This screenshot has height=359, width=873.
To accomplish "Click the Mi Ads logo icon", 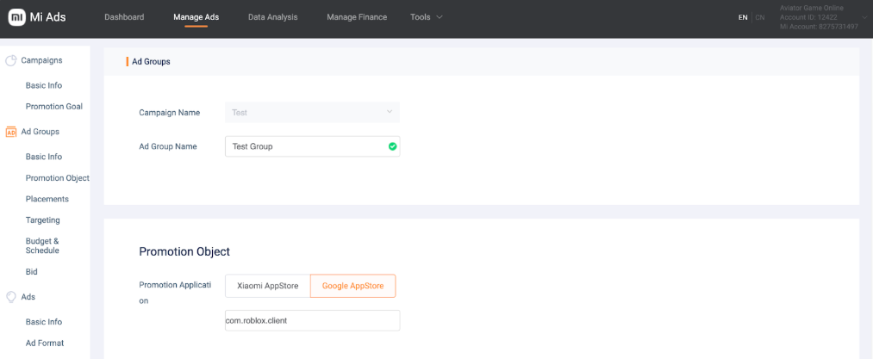I will pos(16,16).
